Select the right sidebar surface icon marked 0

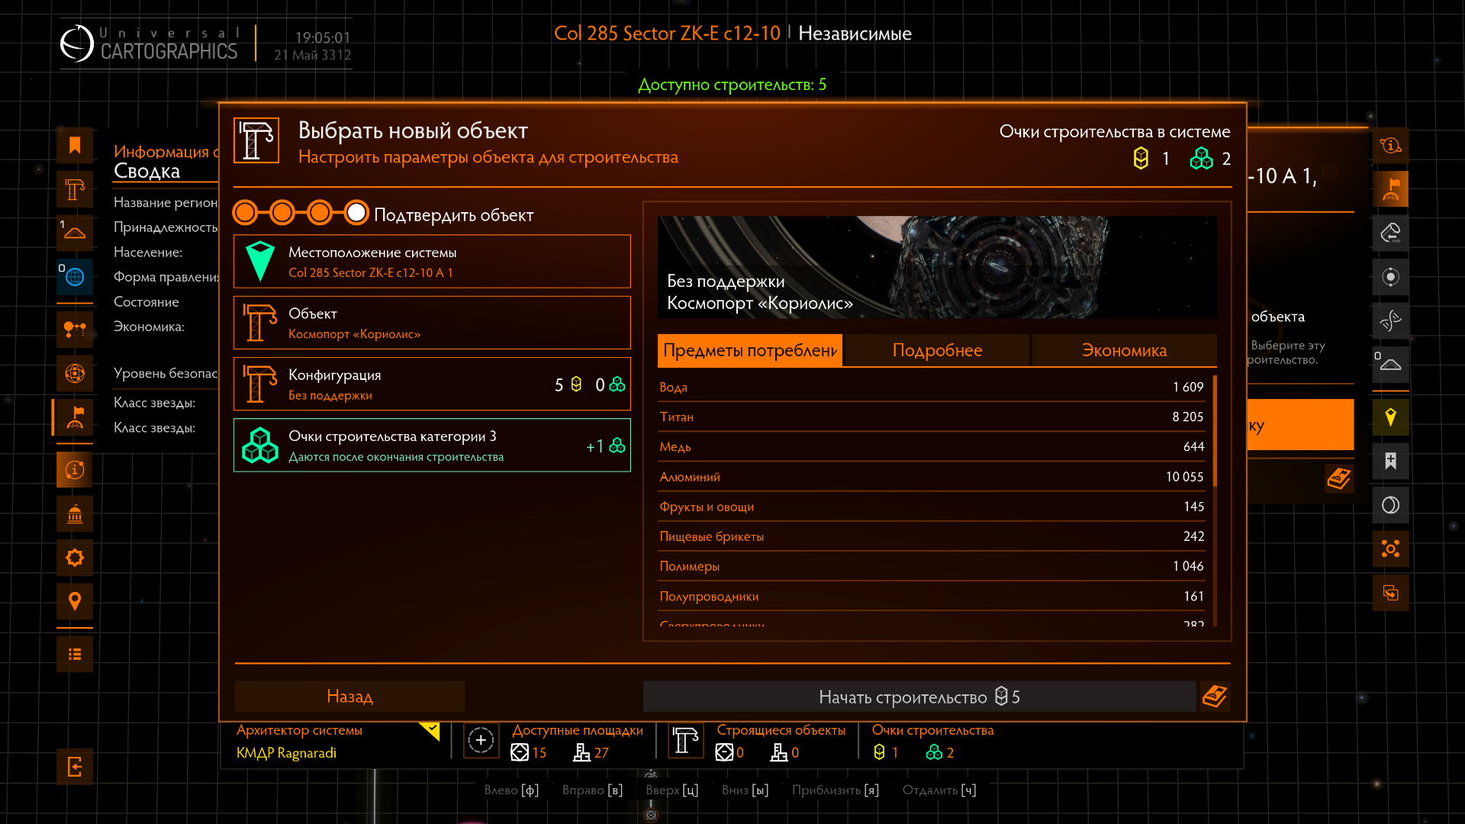1390,364
